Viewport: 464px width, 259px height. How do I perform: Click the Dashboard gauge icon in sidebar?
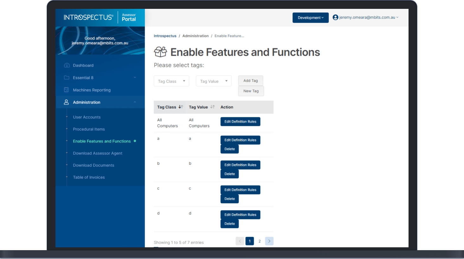tap(67, 65)
